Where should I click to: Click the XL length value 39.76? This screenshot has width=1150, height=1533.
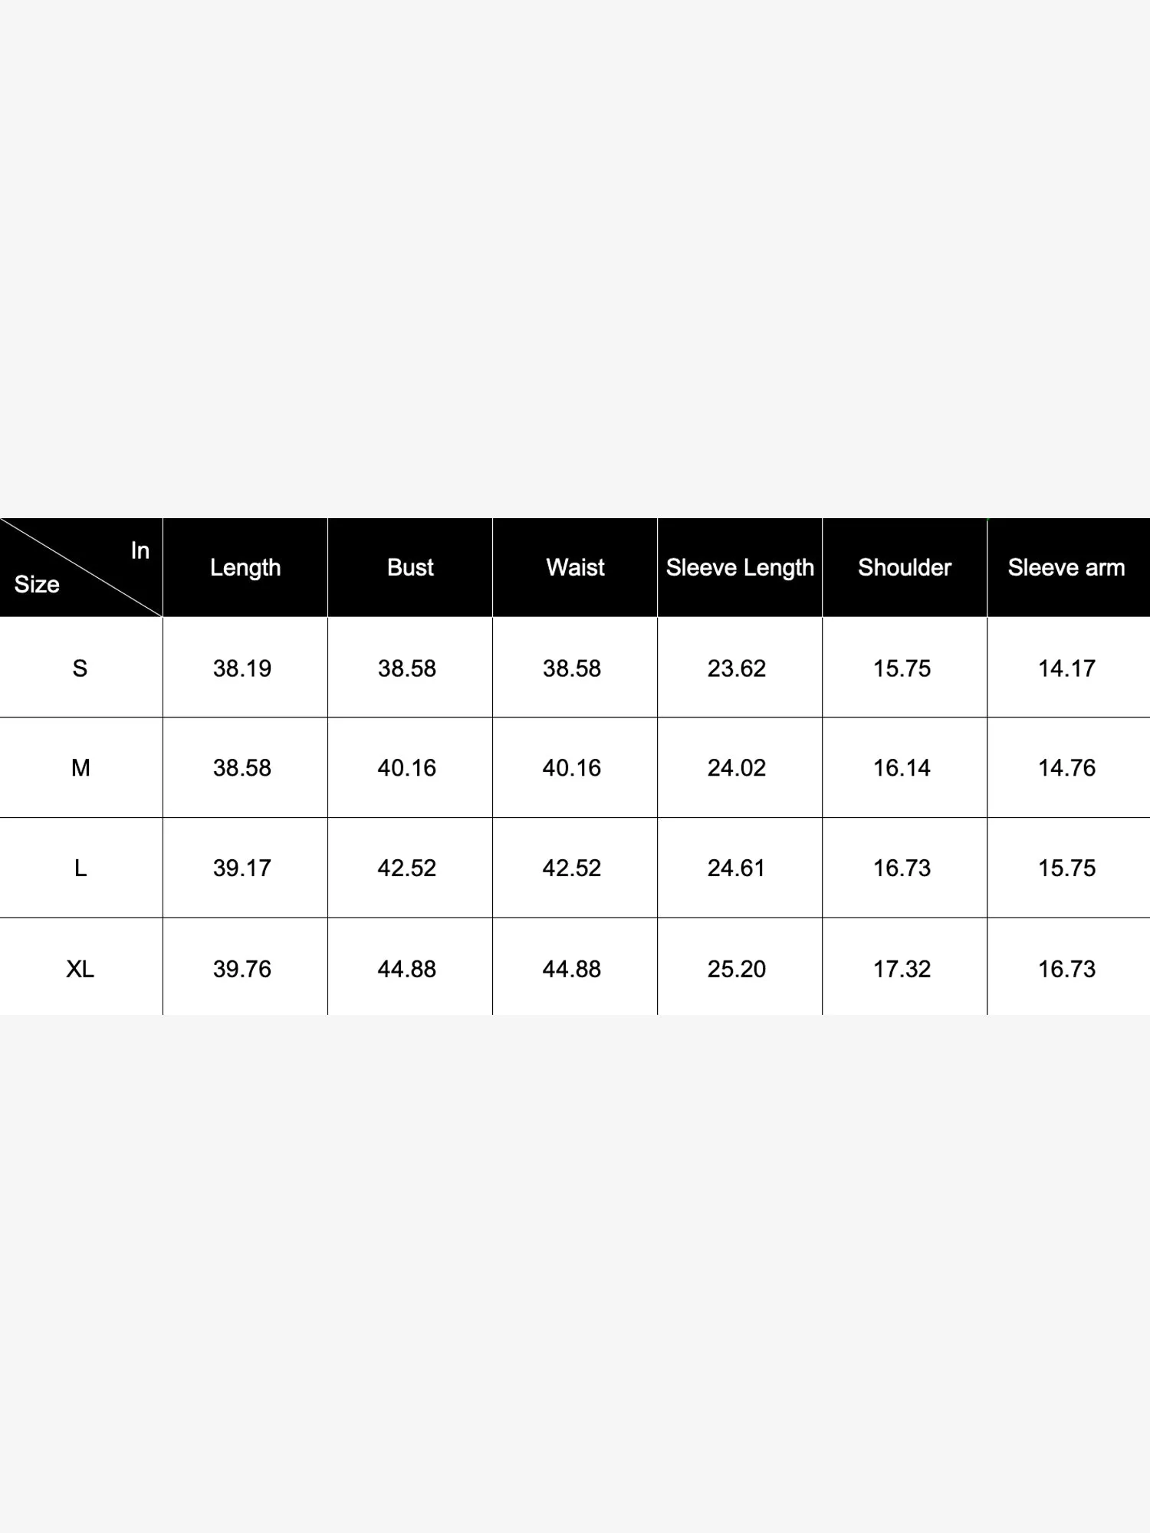pyautogui.click(x=242, y=970)
